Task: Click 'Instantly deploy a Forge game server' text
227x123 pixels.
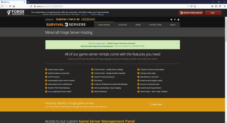Action: click(70, 103)
